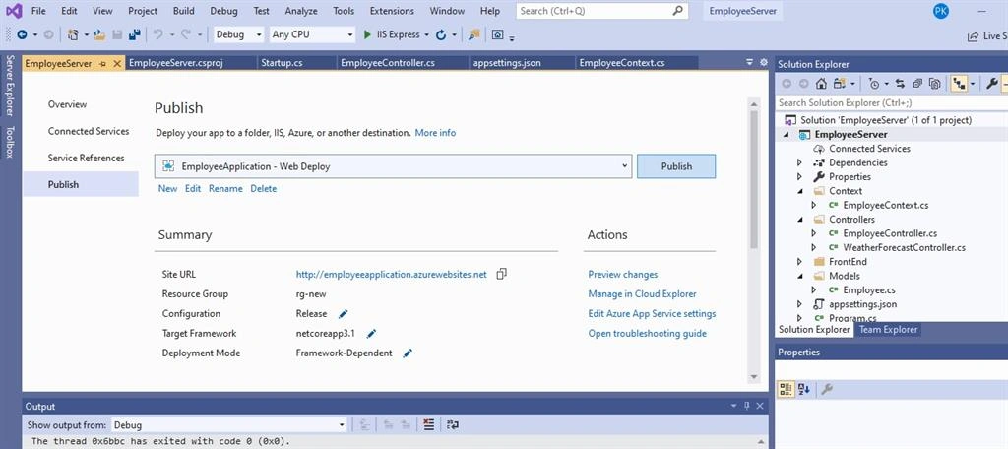Click the Clear All icon in Output panel
This screenshot has width=1008, height=449.
pos(429,424)
